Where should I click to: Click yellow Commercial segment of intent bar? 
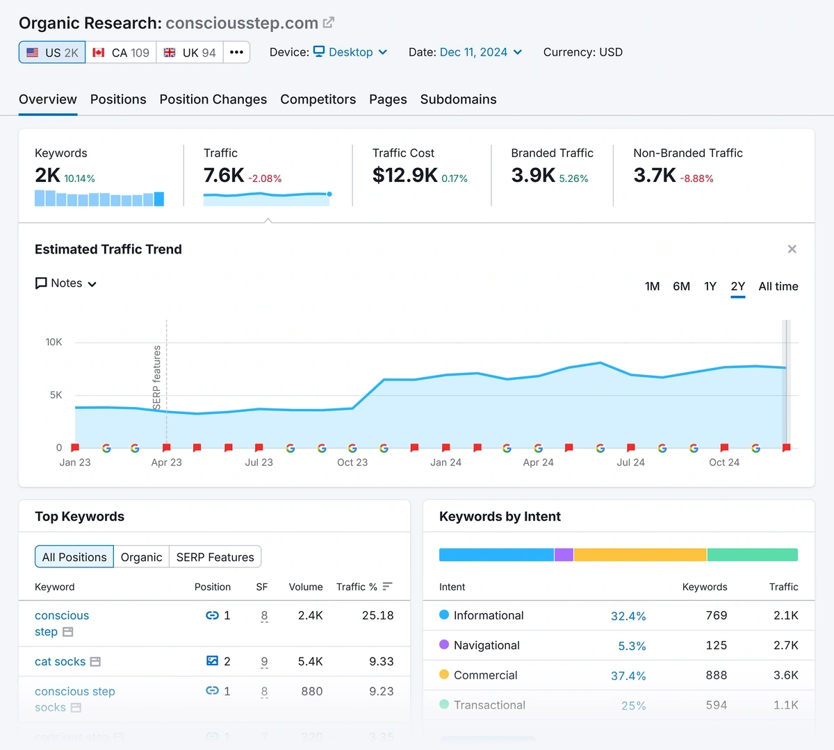(x=640, y=555)
